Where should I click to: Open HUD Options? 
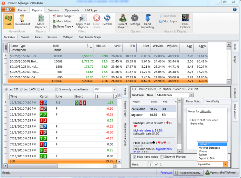[185, 21]
